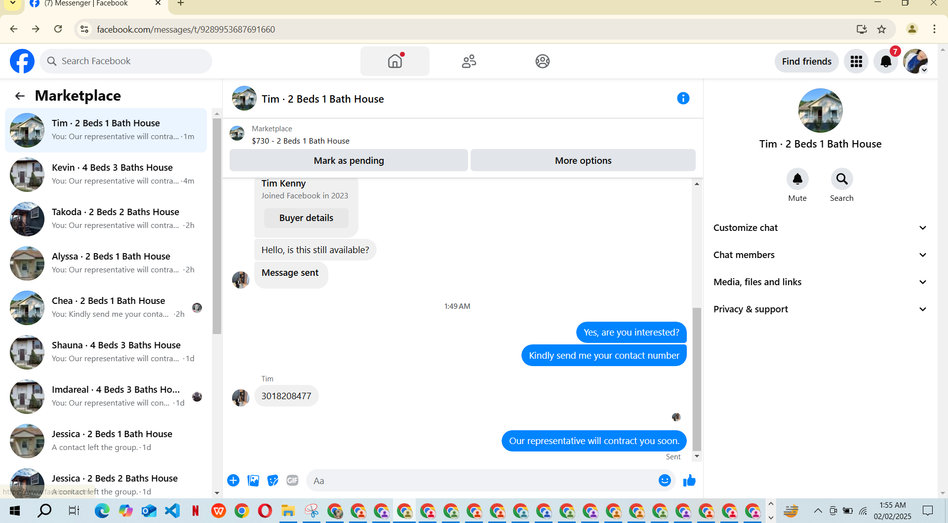This screenshot has height=523, width=948.
Task: Choose a sticker icon
Action: (273, 481)
